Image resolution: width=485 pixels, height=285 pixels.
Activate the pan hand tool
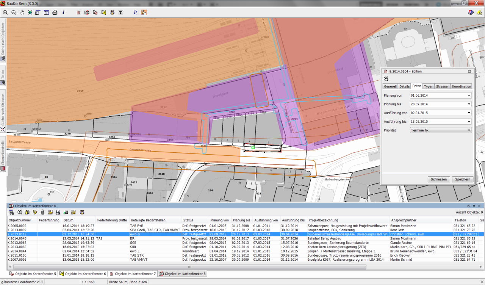[x=22, y=13]
